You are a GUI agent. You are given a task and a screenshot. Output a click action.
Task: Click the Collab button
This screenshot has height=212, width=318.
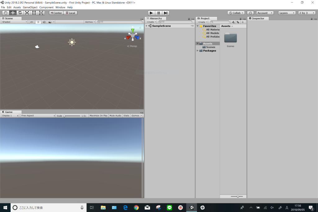[236, 13]
